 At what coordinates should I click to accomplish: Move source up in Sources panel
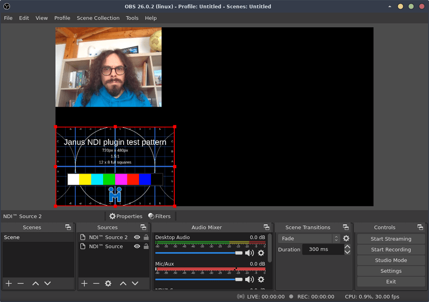(x=123, y=283)
